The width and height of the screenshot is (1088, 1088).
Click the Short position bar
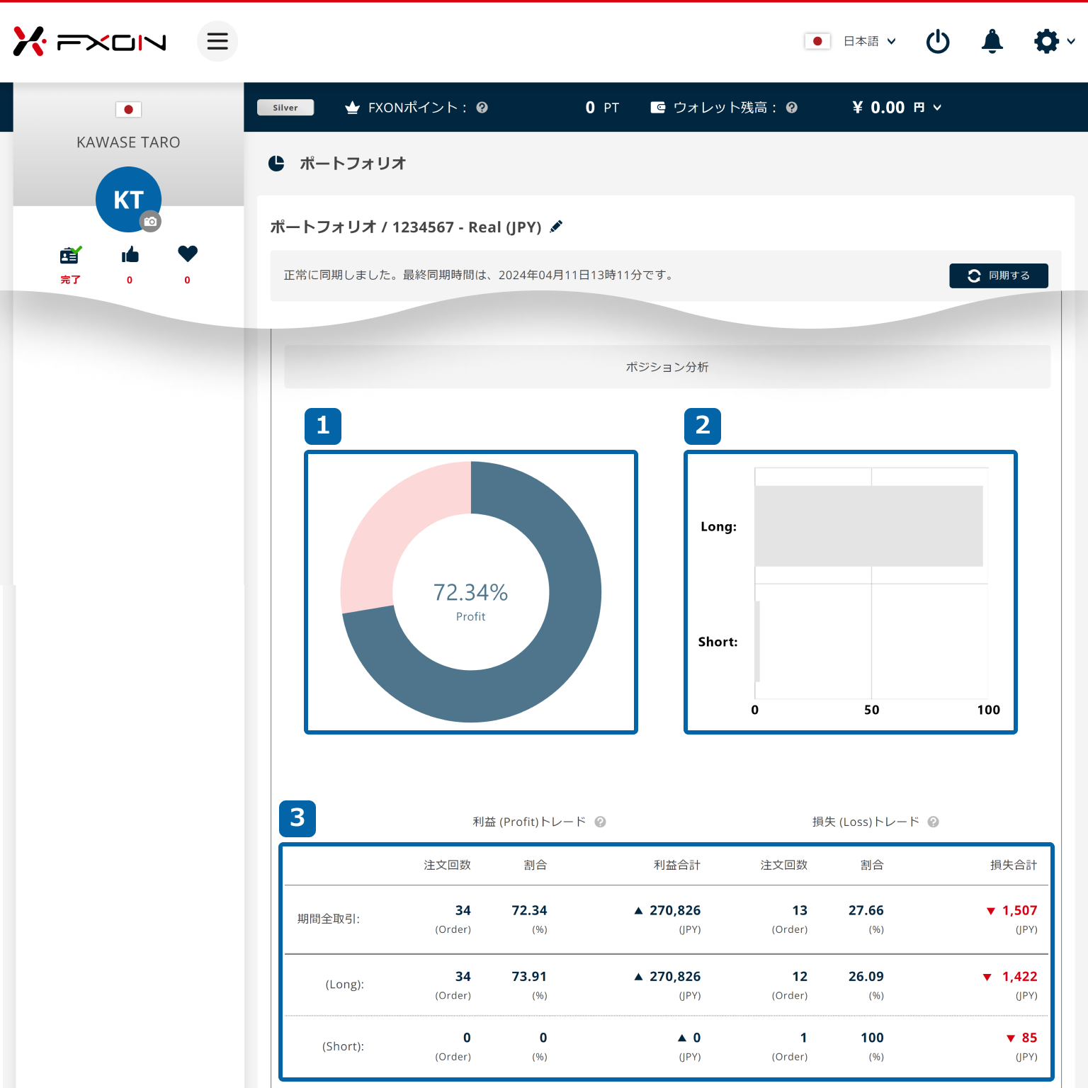point(757,642)
